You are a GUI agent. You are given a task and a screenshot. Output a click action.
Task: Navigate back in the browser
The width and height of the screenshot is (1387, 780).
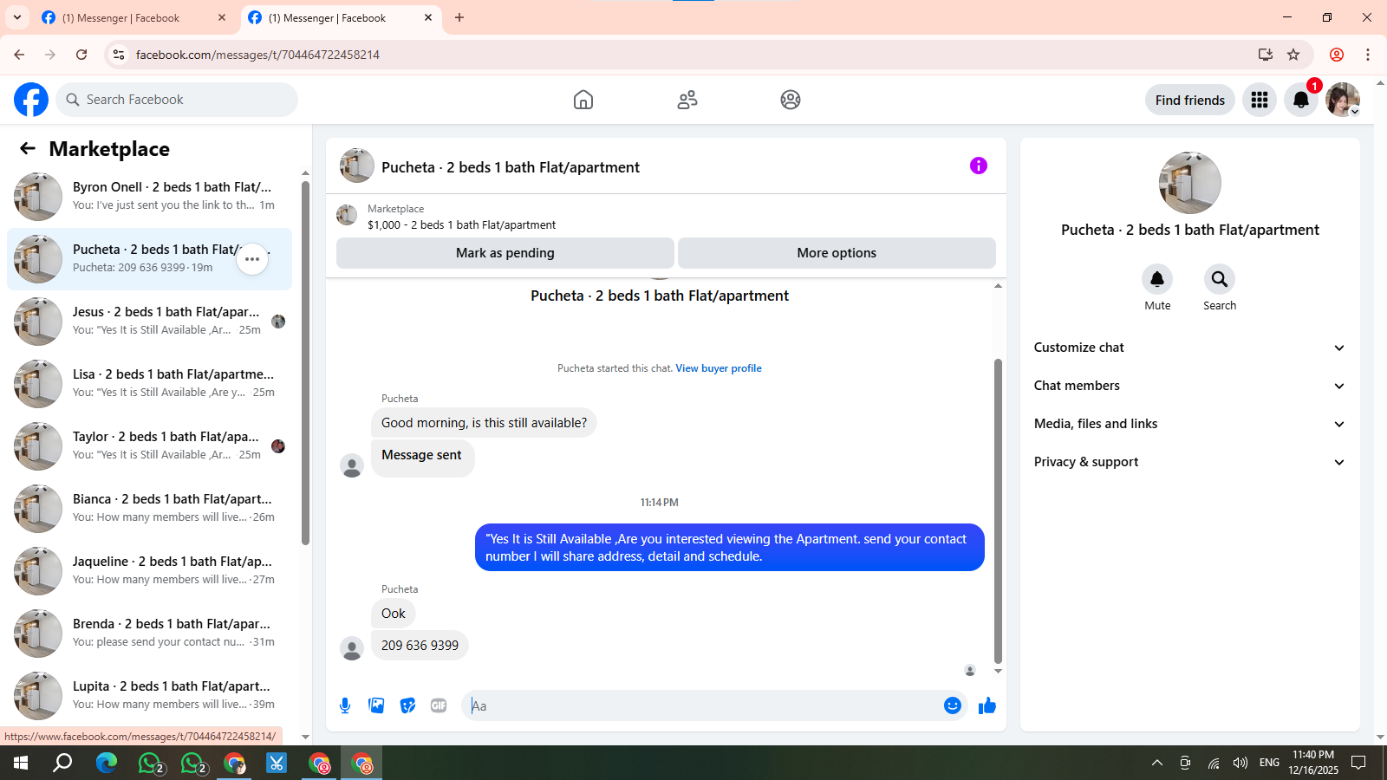(x=19, y=55)
